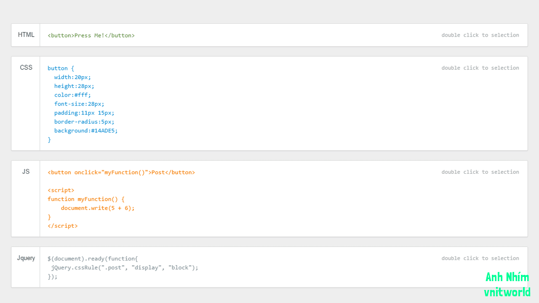Click the 'color:#fff;' declaration
Image resolution: width=539 pixels, height=303 pixels.
click(72, 95)
